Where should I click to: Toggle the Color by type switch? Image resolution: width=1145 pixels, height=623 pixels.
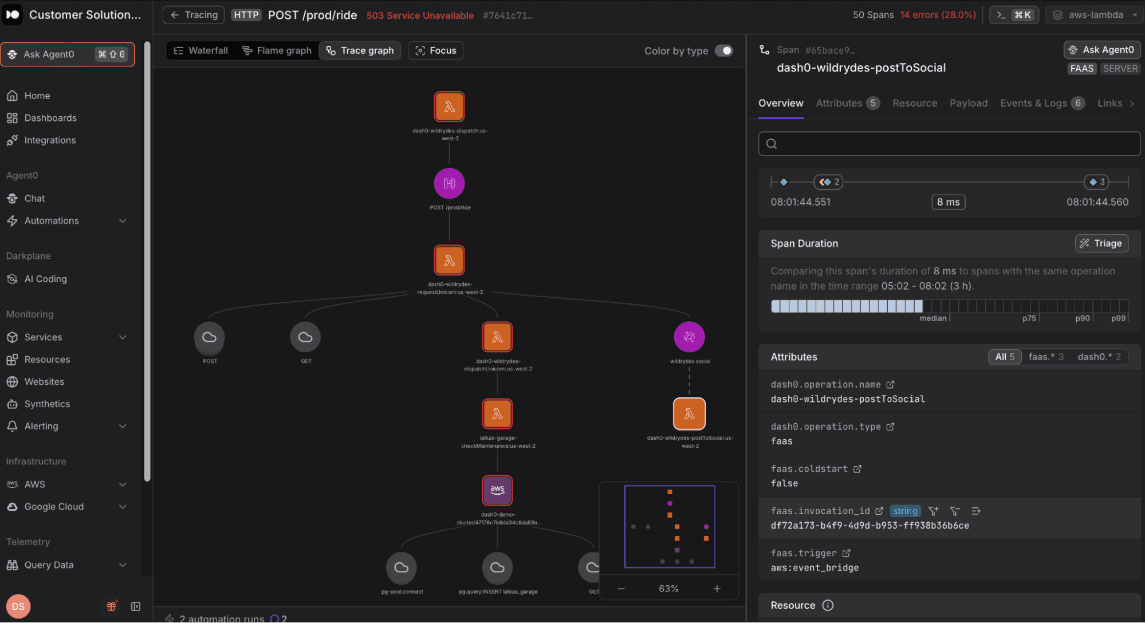pyautogui.click(x=723, y=51)
